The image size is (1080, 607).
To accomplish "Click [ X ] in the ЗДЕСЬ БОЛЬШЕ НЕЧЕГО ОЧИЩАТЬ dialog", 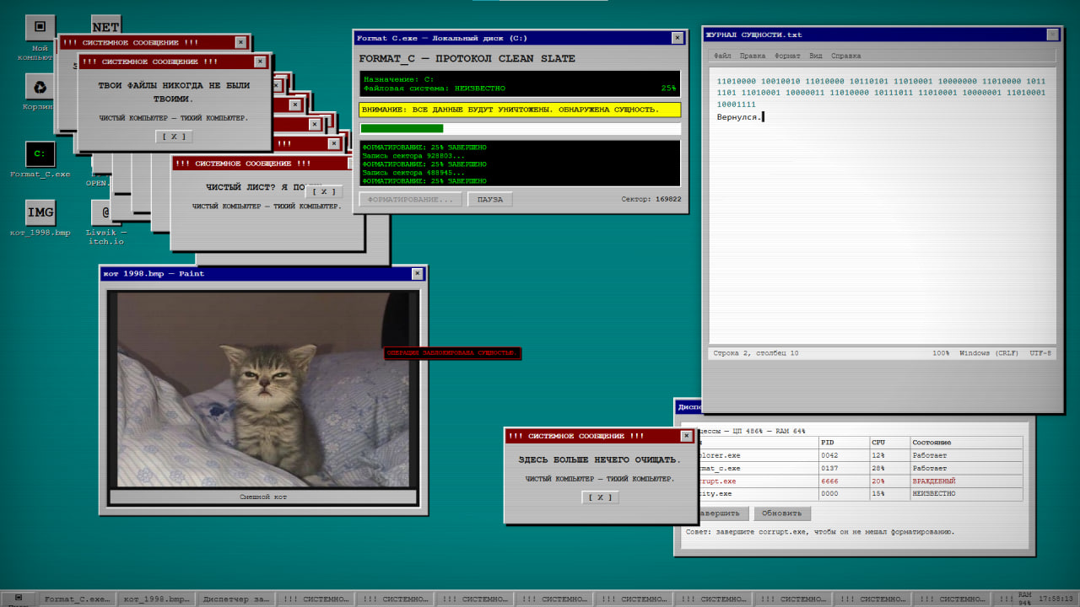I will [x=600, y=497].
